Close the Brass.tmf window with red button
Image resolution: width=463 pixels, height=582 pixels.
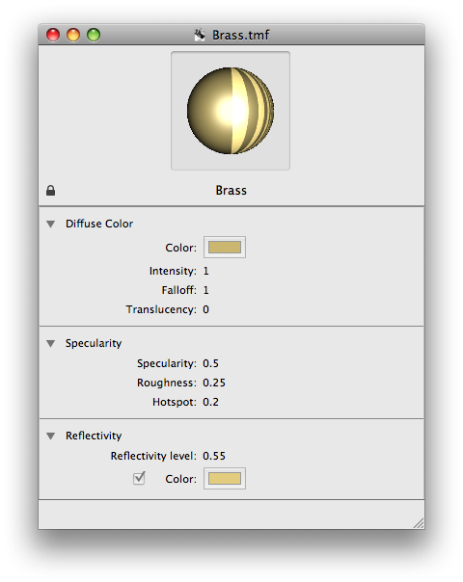pyautogui.click(x=53, y=35)
